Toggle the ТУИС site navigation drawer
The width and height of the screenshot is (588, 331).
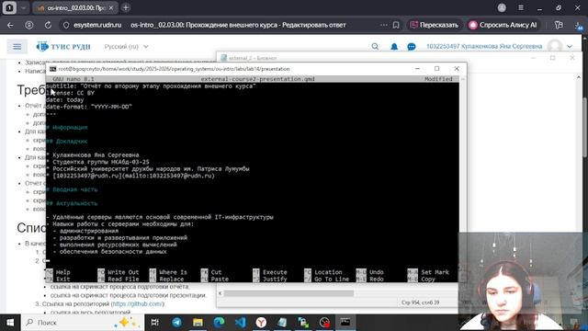(17, 47)
